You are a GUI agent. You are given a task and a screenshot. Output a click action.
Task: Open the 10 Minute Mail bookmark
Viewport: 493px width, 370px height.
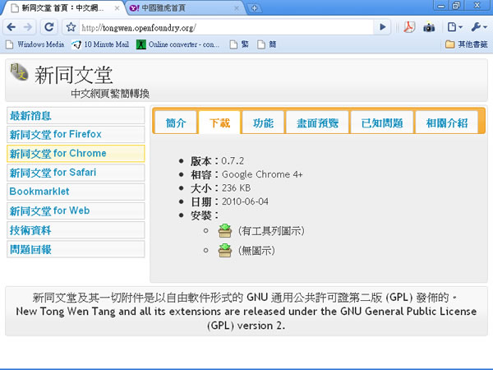pyautogui.click(x=100, y=44)
